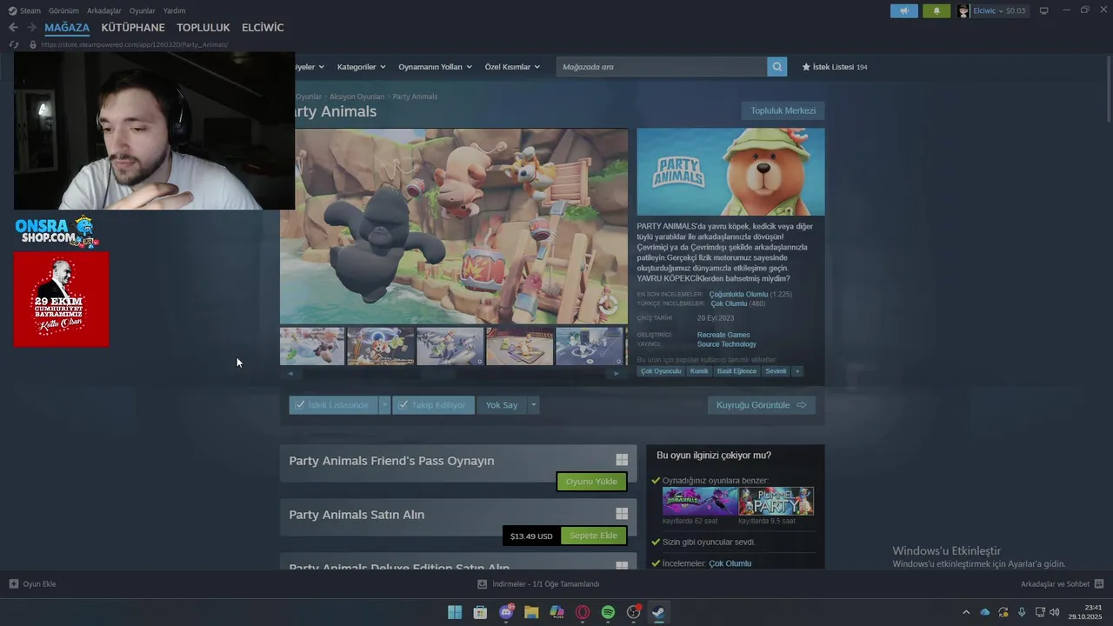Click the MAĞAZA tab

point(67,28)
